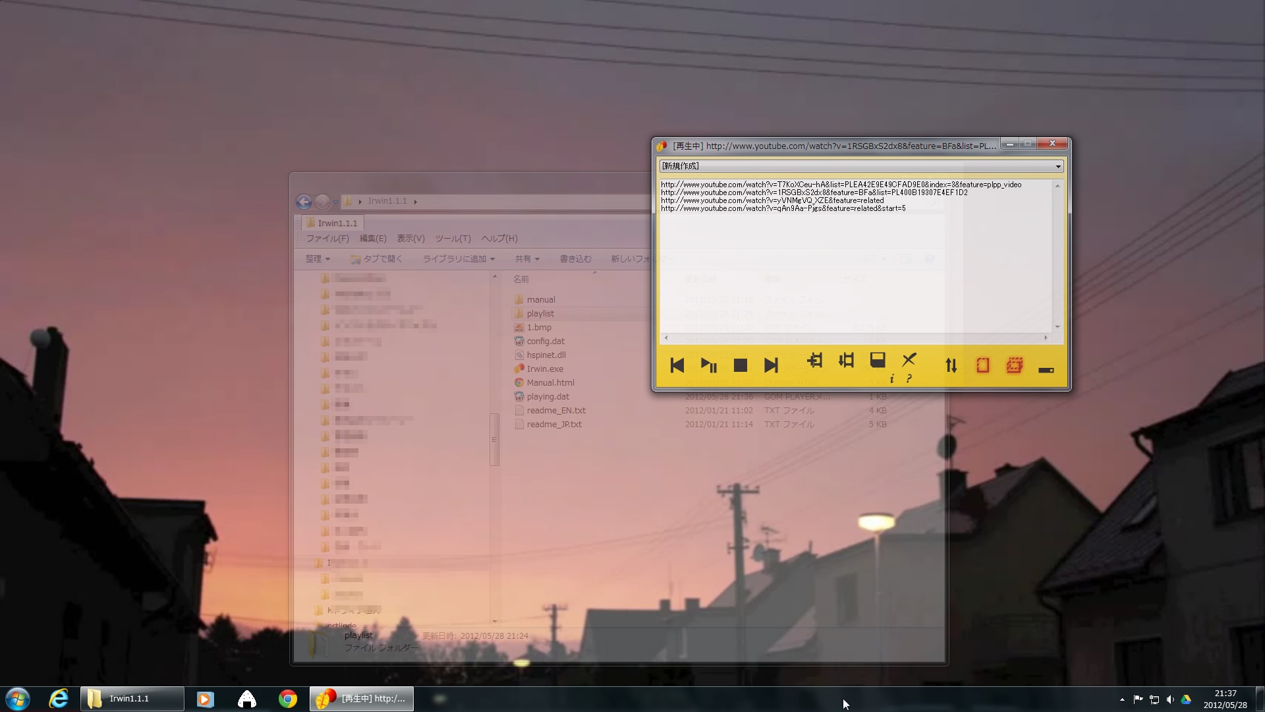Screen dimensions: 1265x712
Task: Open the 表示(V) menu
Action: coord(410,239)
